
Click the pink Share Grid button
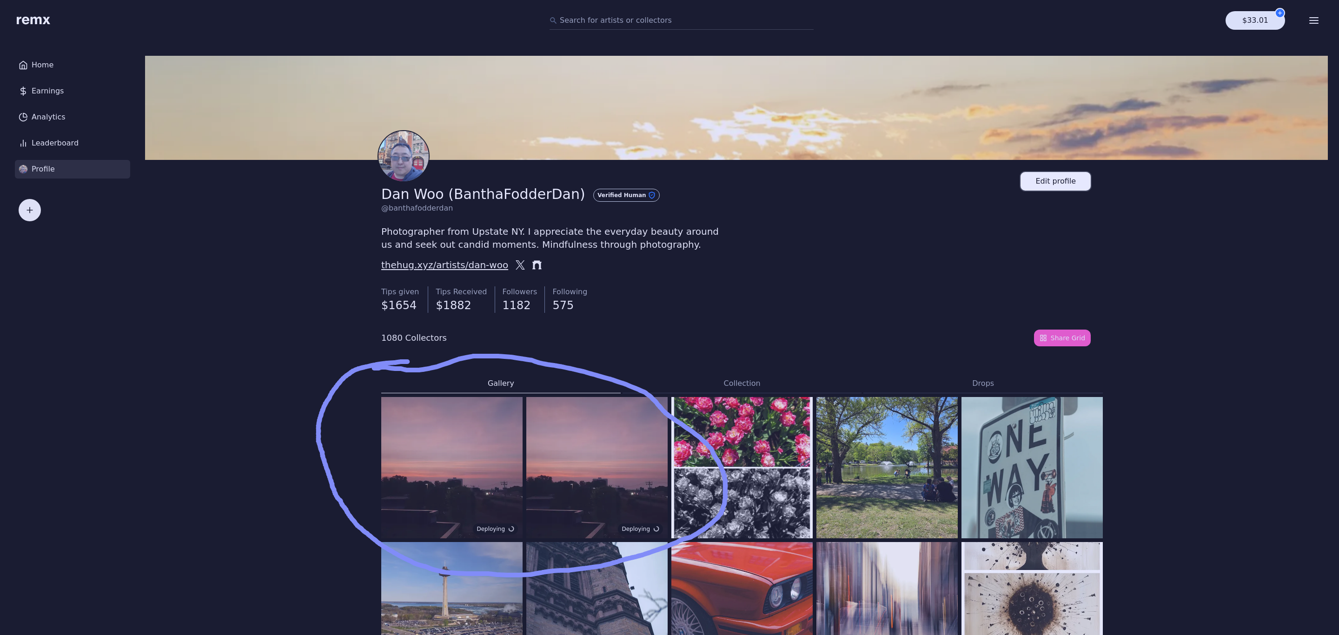(1061, 338)
